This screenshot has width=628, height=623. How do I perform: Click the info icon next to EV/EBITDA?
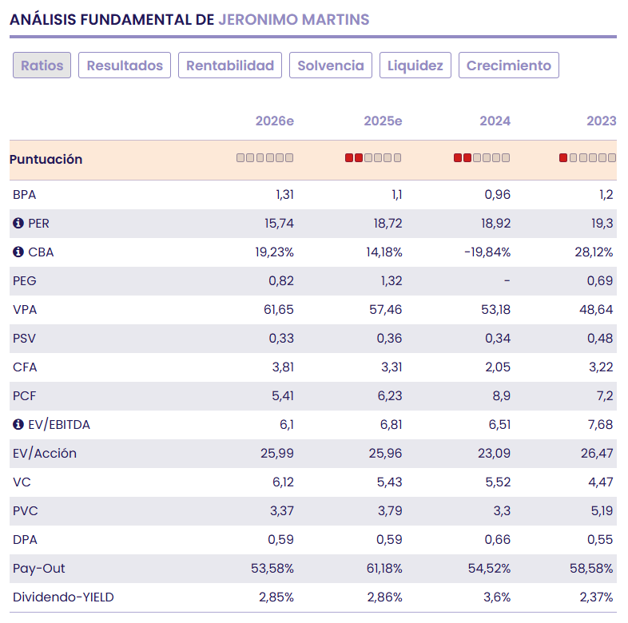[18, 425]
